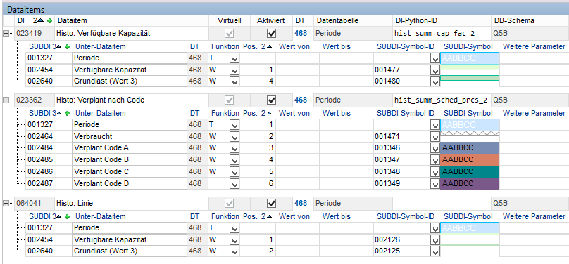
Task: Click the DI-Python-ID column header
Action: coord(413,20)
